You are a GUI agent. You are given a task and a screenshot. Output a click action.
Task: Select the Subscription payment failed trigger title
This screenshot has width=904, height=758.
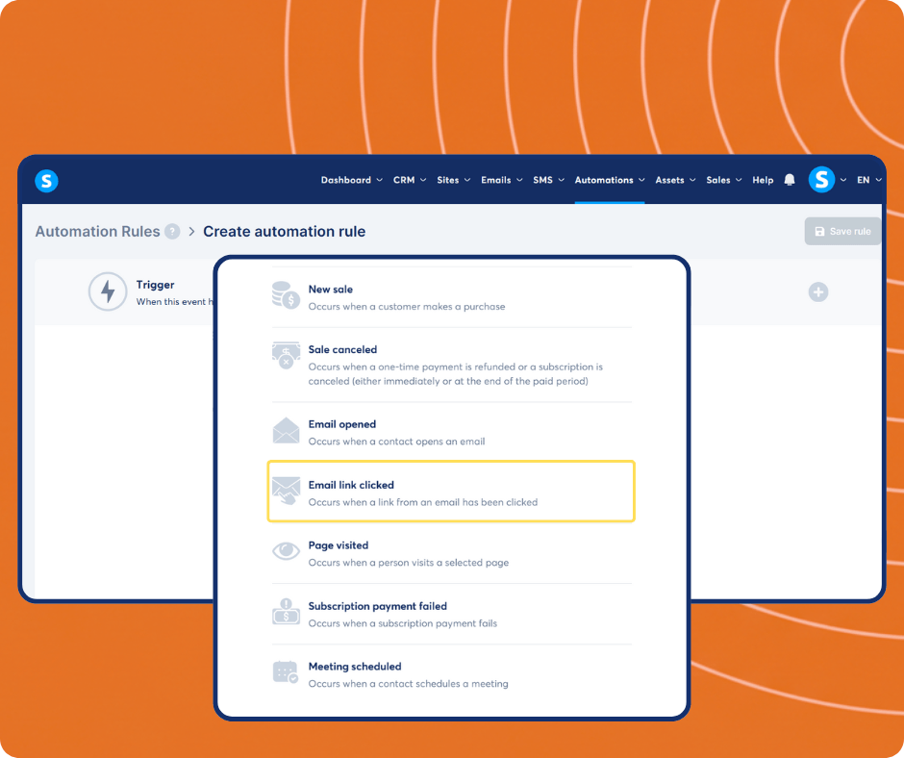click(378, 606)
